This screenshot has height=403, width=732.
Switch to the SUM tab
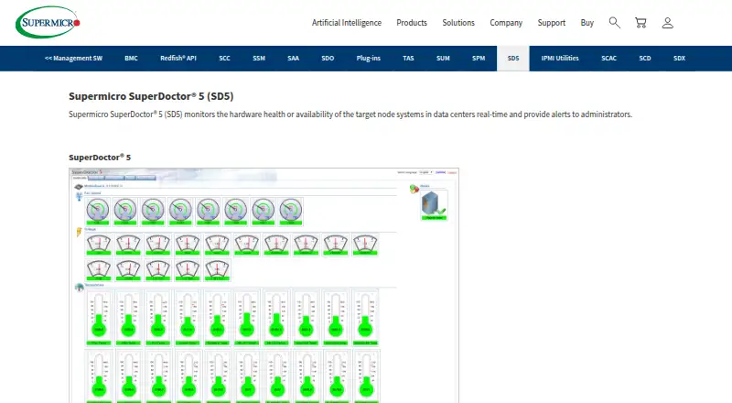(x=443, y=59)
